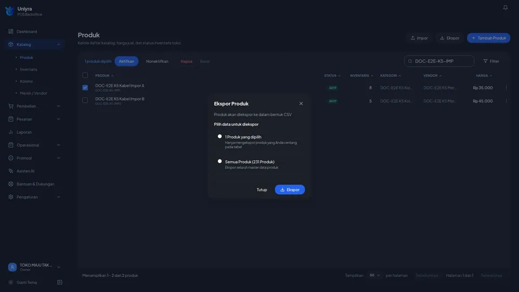Viewport: 519px width, 292px height.
Task: Click the blue Ekspor button in dialog
Action: click(290, 189)
